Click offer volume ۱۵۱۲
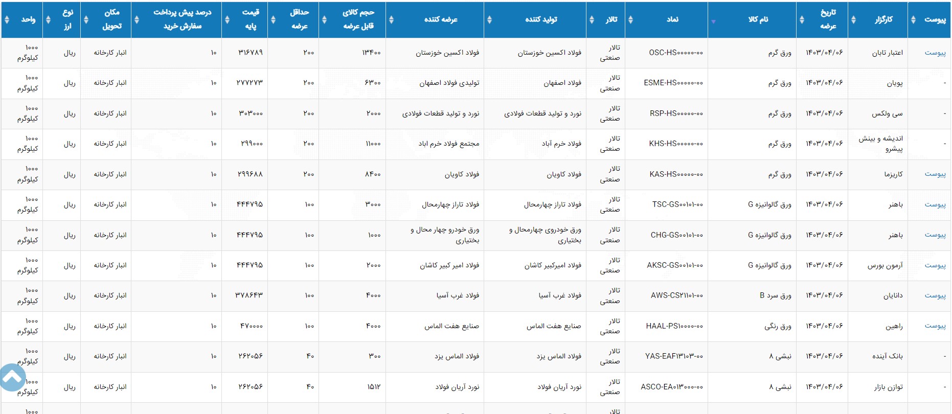952x414 pixels. [x=374, y=387]
